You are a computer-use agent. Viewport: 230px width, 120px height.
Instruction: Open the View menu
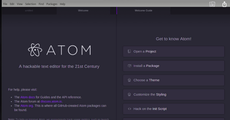tap(20, 4)
